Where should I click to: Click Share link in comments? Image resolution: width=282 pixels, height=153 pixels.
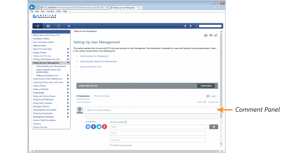click(x=202, y=102)
